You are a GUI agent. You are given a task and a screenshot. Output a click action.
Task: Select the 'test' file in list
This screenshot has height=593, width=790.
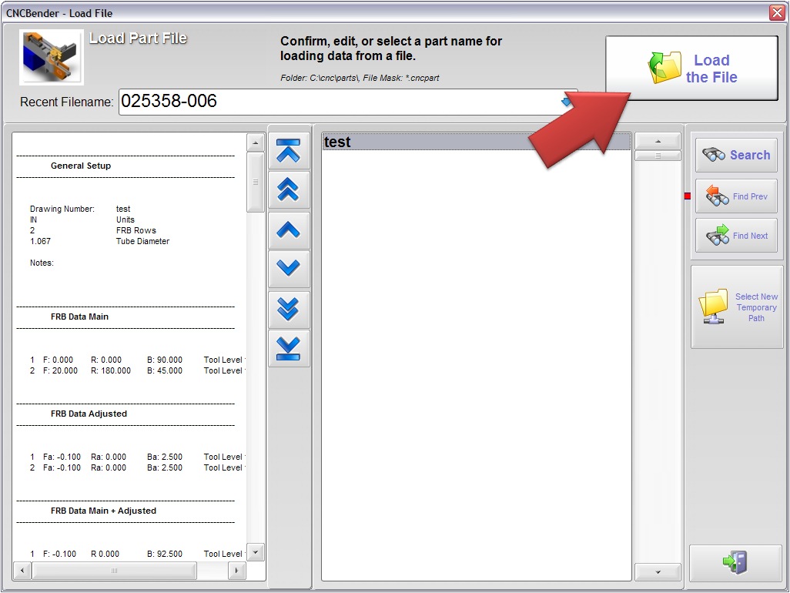[475, 142]
